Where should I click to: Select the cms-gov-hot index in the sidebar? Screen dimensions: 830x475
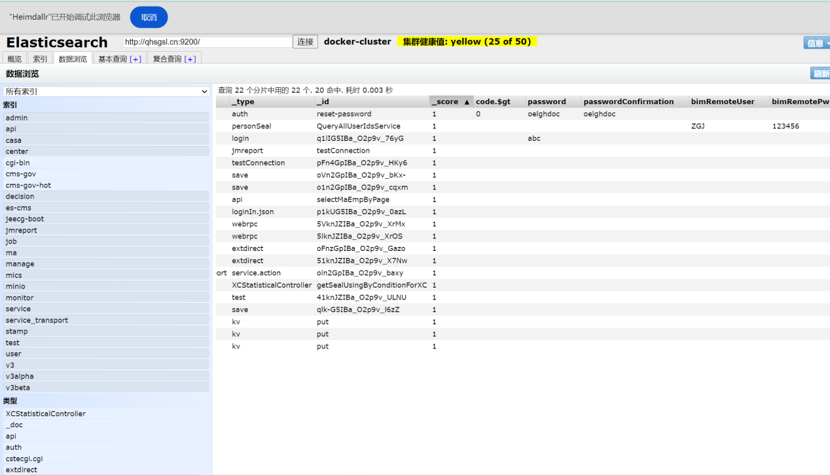(x=106, y=185)
